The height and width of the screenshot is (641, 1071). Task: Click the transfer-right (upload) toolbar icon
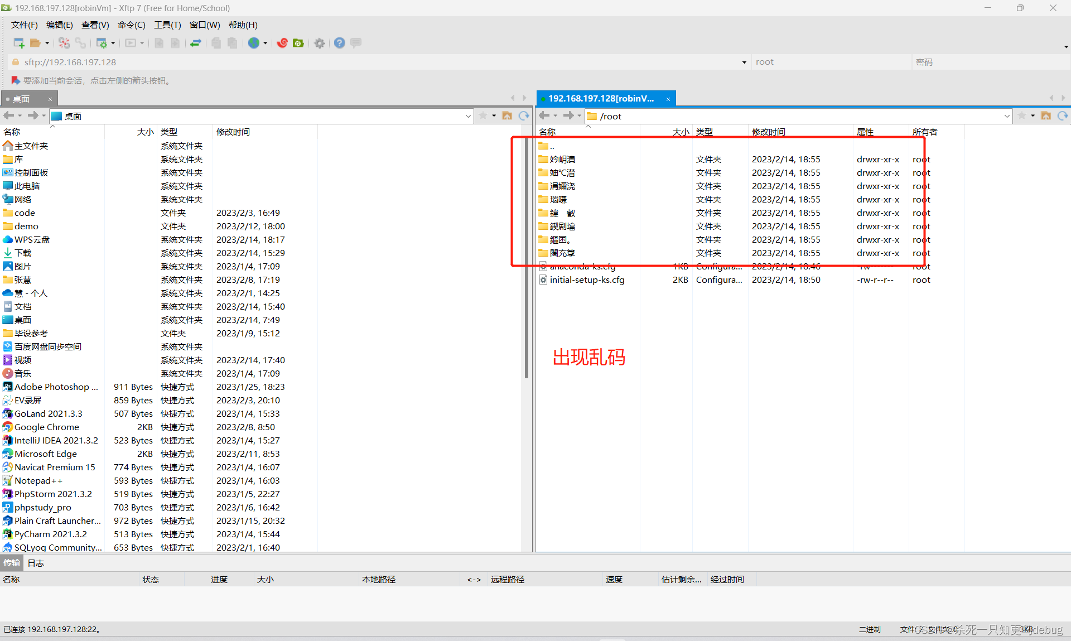[x=175, y=43]
